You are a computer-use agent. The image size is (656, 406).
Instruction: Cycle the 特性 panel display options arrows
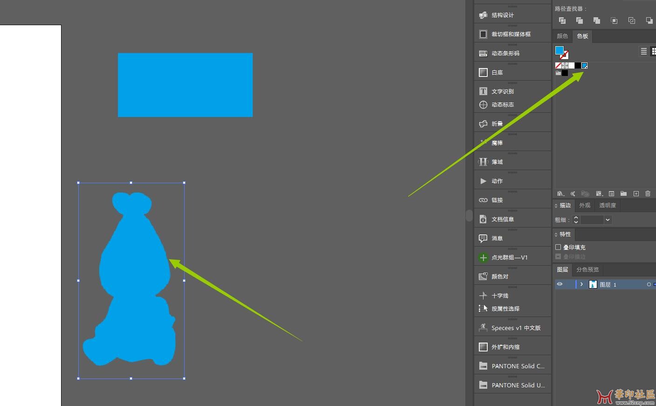click(556, 234)
